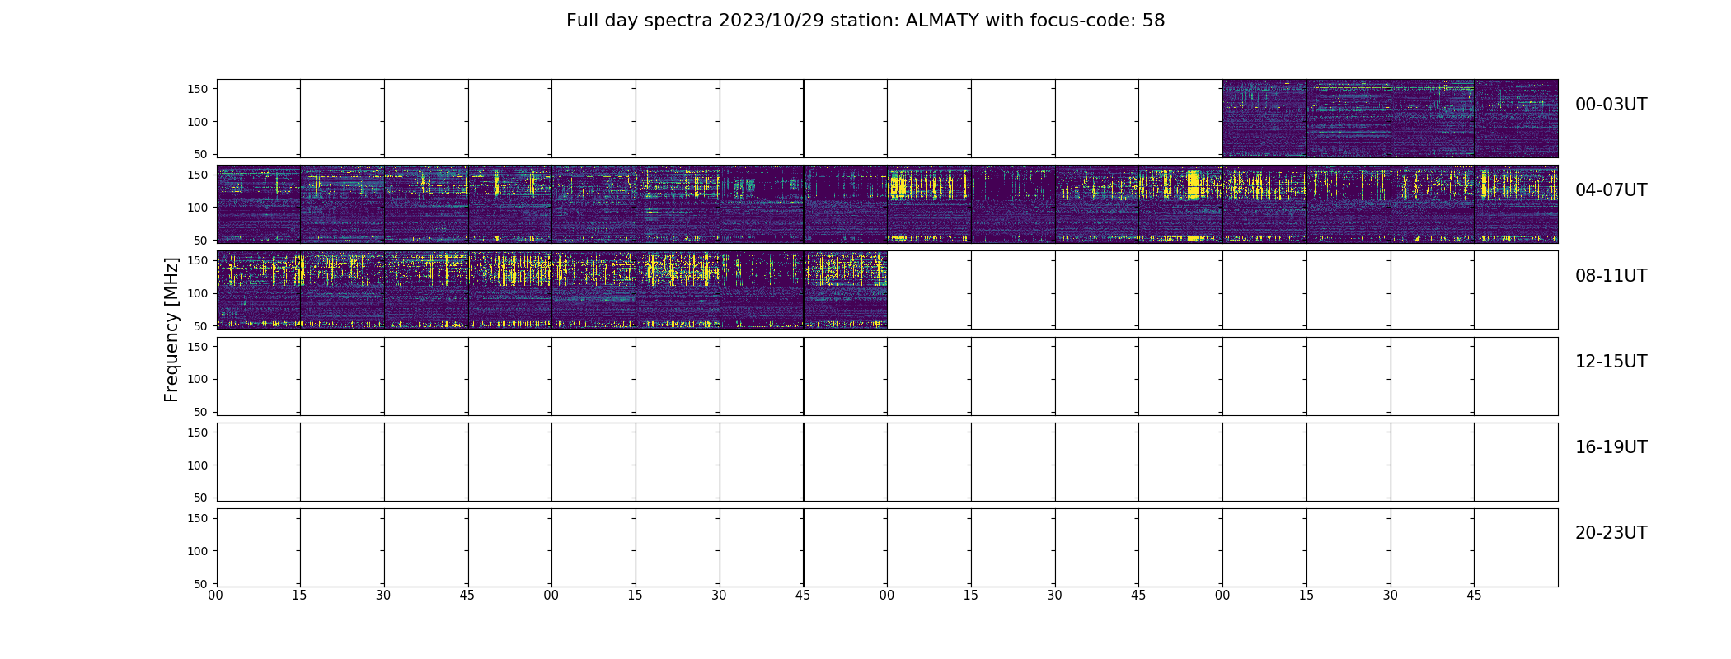Click the '50' tick of the 16-19UT row

click(201, 497)
